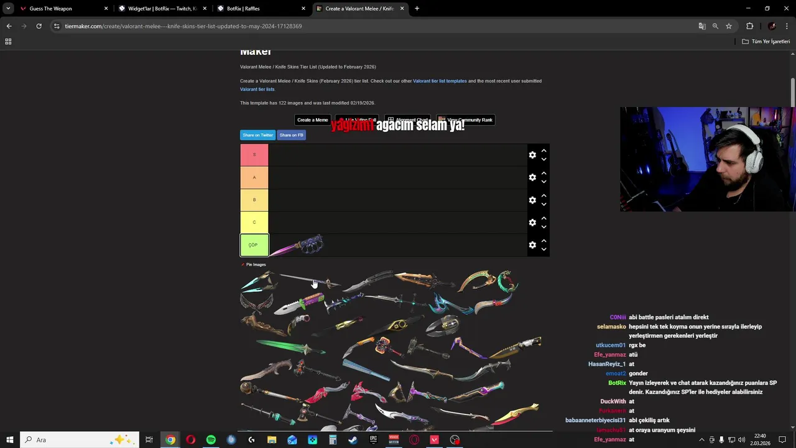Open settings gear for ÇÖP tier row
The height and width of the screenshot is (448, 796).
pyautogui.click(x=532, y=245)
